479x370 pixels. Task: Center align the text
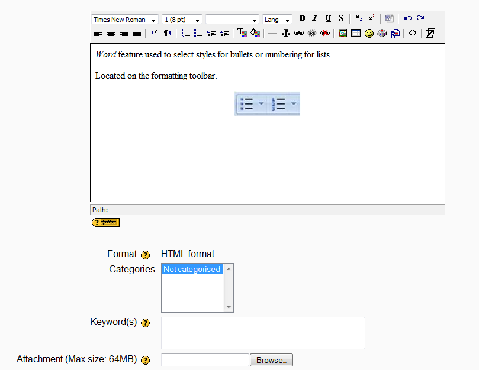[x=111, y=33]
